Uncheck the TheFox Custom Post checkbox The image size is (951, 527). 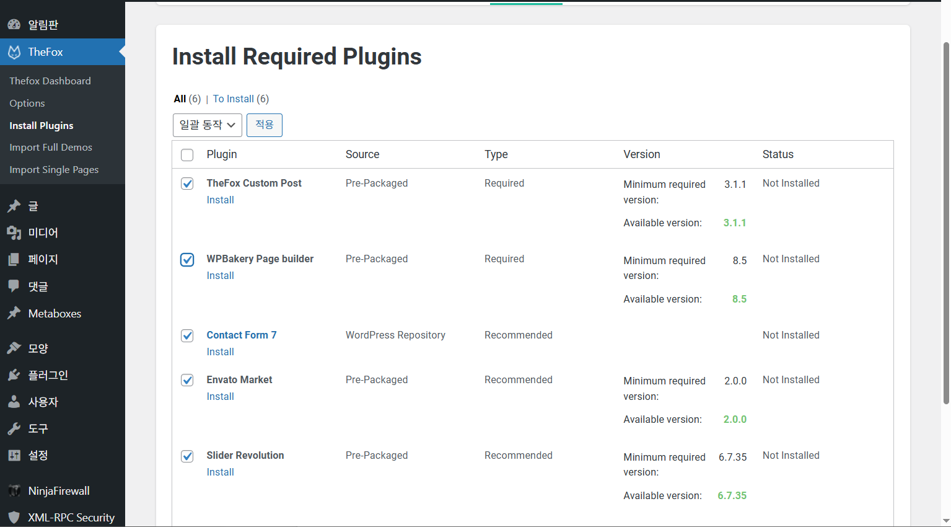tap(187, 184)
